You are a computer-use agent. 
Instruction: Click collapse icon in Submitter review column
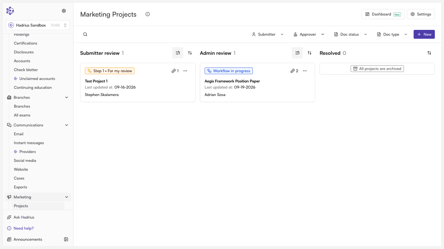click(x=178, y=53)
